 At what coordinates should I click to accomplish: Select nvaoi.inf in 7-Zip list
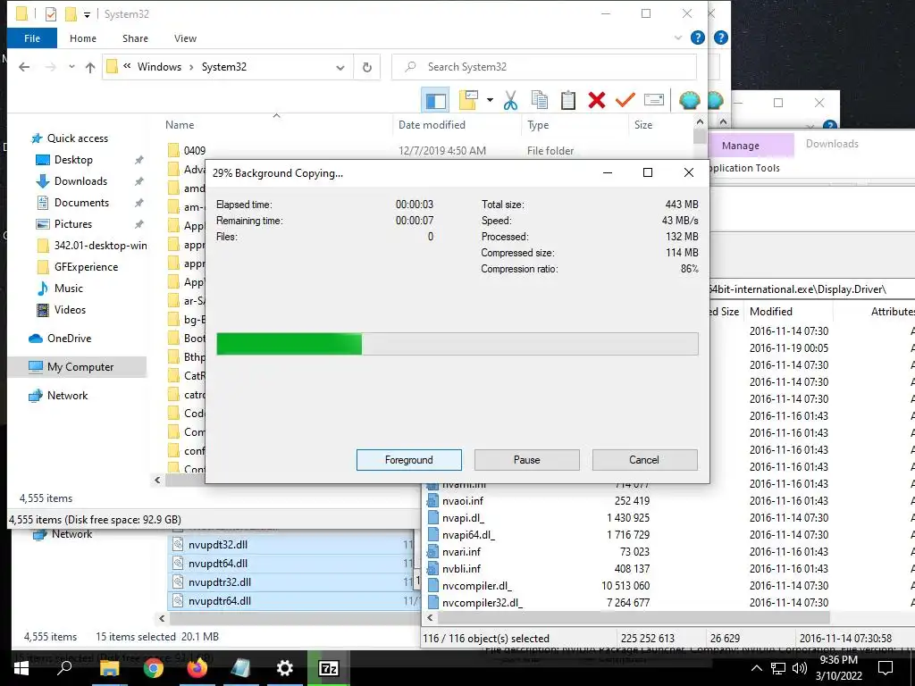(x=462, y=501)
